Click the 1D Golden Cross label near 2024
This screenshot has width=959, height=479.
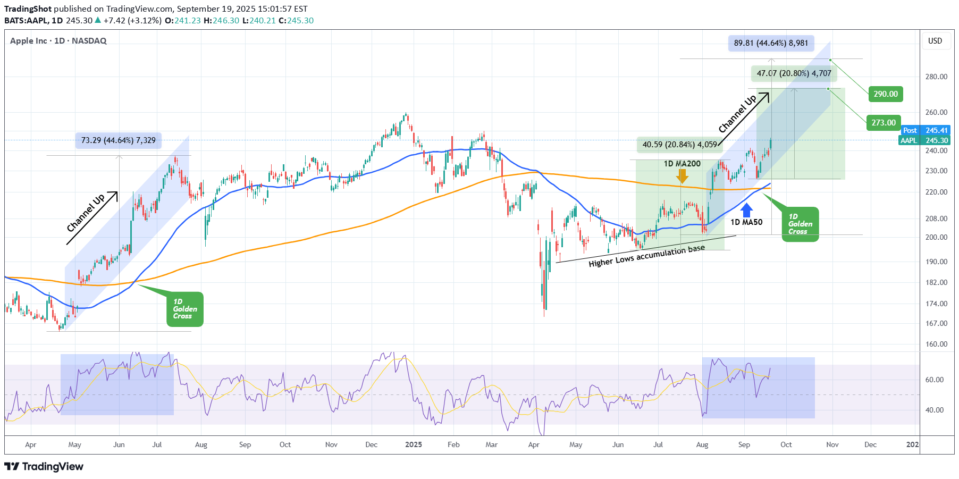click(185, 309)
